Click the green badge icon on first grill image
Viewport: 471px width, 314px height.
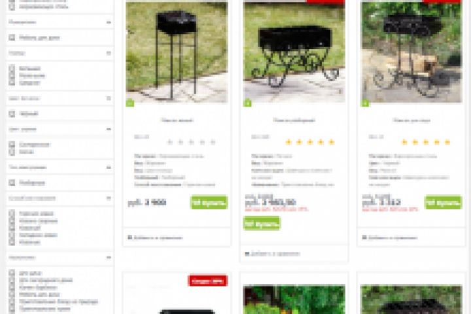click(x=130, y=103)
